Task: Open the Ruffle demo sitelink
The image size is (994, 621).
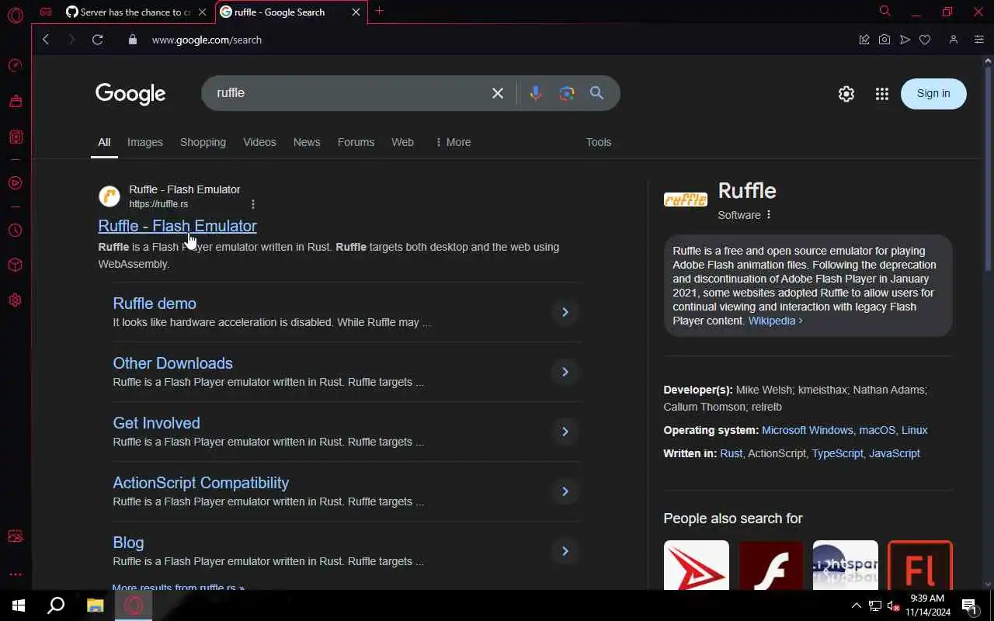Action: 155,304
